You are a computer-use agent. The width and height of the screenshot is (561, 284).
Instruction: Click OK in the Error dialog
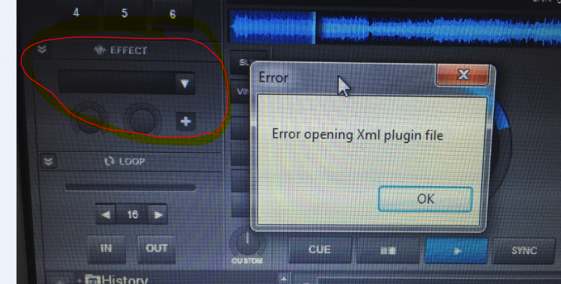(425, 199)
